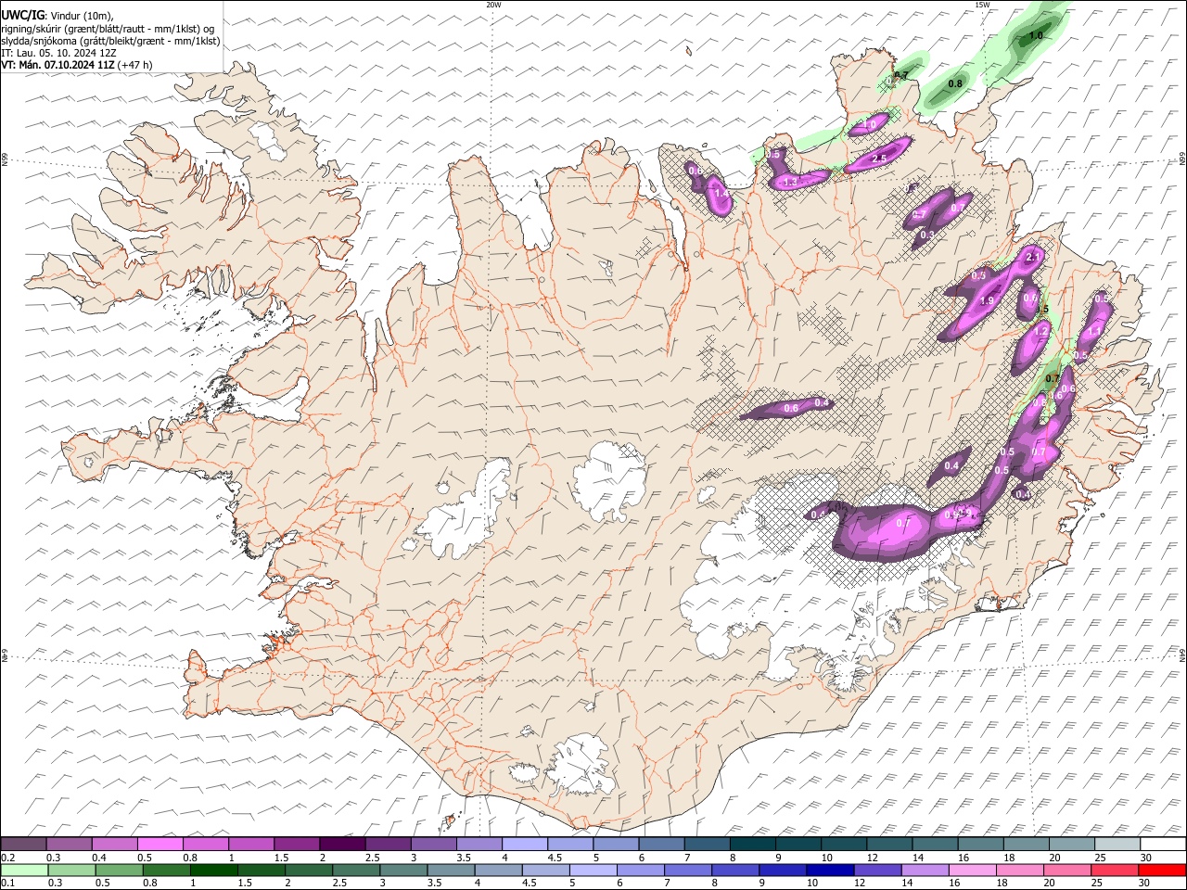The image size is (1187, 890).
Task: Click the dark teal 8 swatch, upper legend
Action: (752, 844)
